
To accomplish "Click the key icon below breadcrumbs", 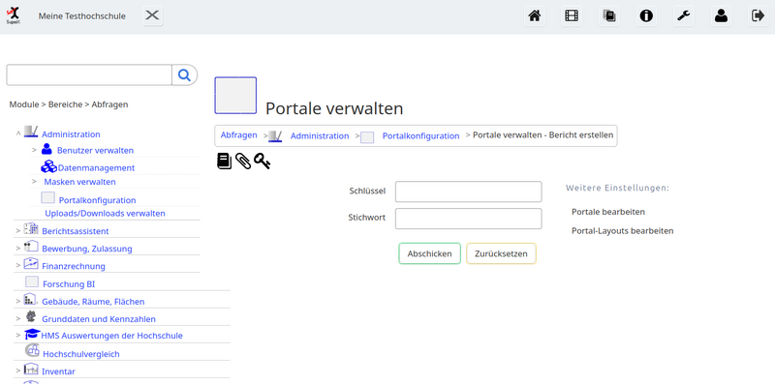I will (x=262, y=162).
